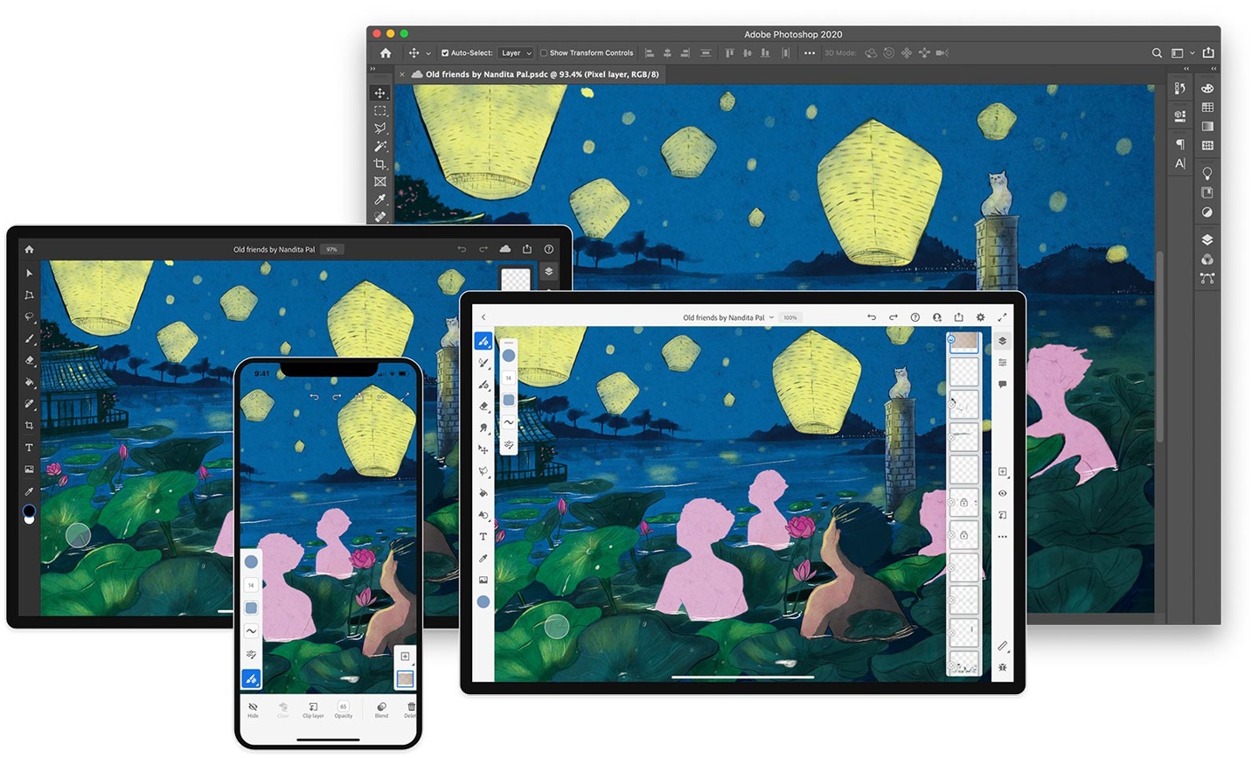
Task: Click the Home icon in Photoshop's options bar
Action: (386, 52)
